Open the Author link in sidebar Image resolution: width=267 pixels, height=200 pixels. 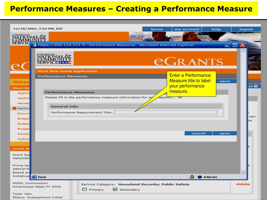click(x=23, y=139)
